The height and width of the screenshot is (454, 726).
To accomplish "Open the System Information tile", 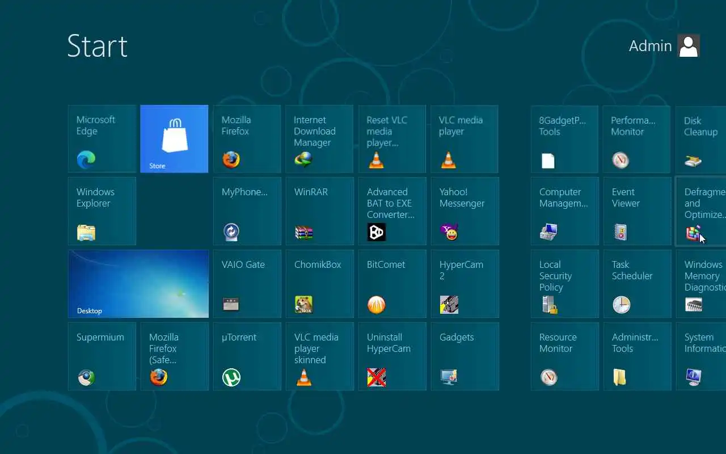I will coord(701,356).
